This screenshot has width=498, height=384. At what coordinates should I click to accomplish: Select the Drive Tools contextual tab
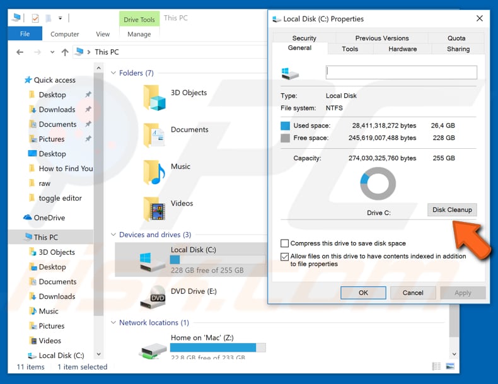(x=139, y=20)
